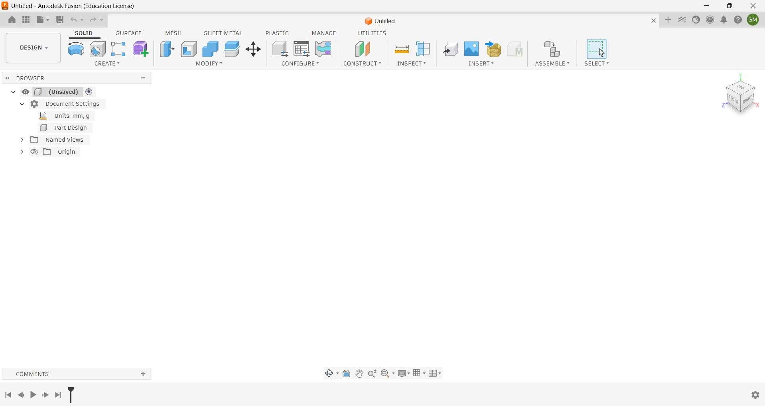
Task: Select the Midplane construct tool
Action: tap(363, 49)
